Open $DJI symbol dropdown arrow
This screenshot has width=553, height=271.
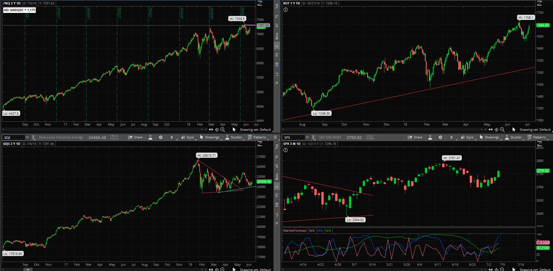tap(27, 137)
